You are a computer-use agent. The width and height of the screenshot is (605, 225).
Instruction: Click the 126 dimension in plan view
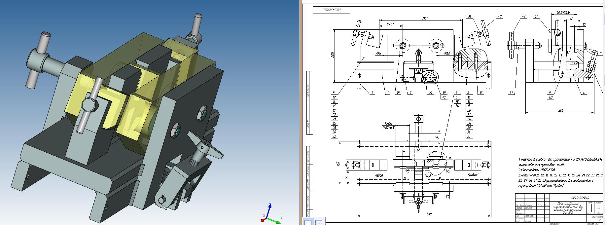tap(419, 150)
